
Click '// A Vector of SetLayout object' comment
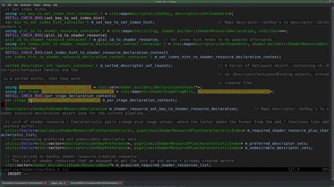click(x=273, y=65)
